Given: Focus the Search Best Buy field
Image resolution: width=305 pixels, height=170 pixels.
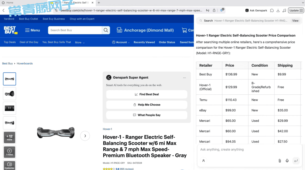Looking at the screenshot, I should (x=75, y=30).
